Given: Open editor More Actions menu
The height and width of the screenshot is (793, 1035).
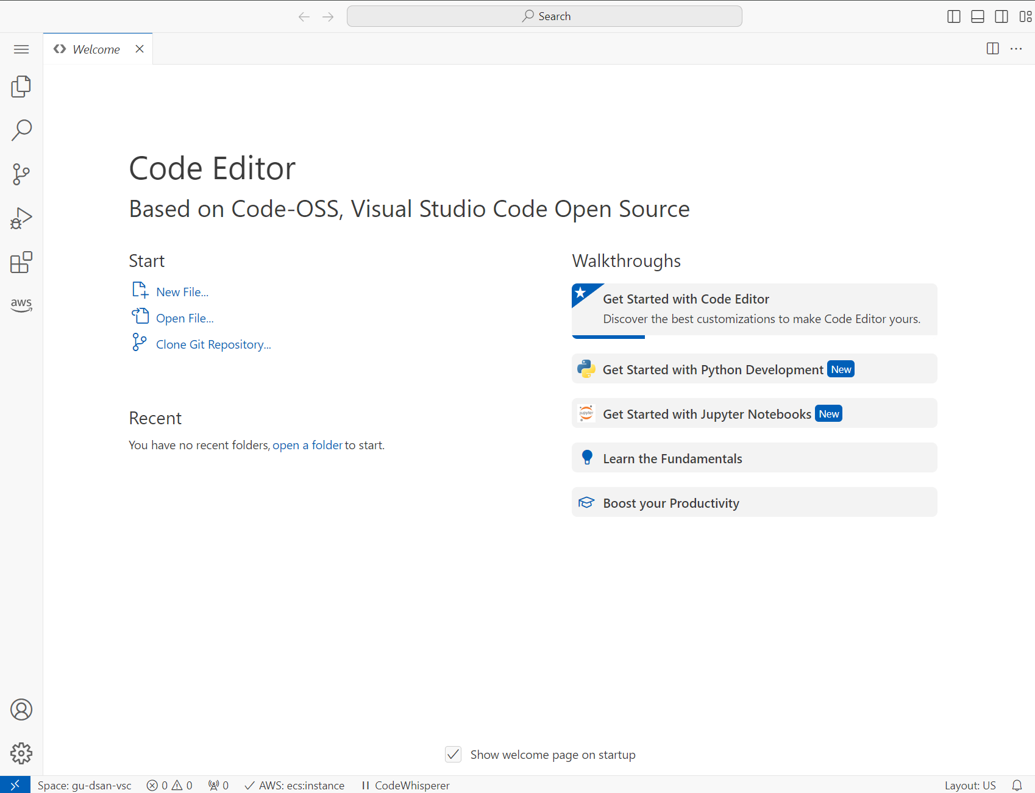Looking at the screenshot, I should click(x=1016, y=49).
